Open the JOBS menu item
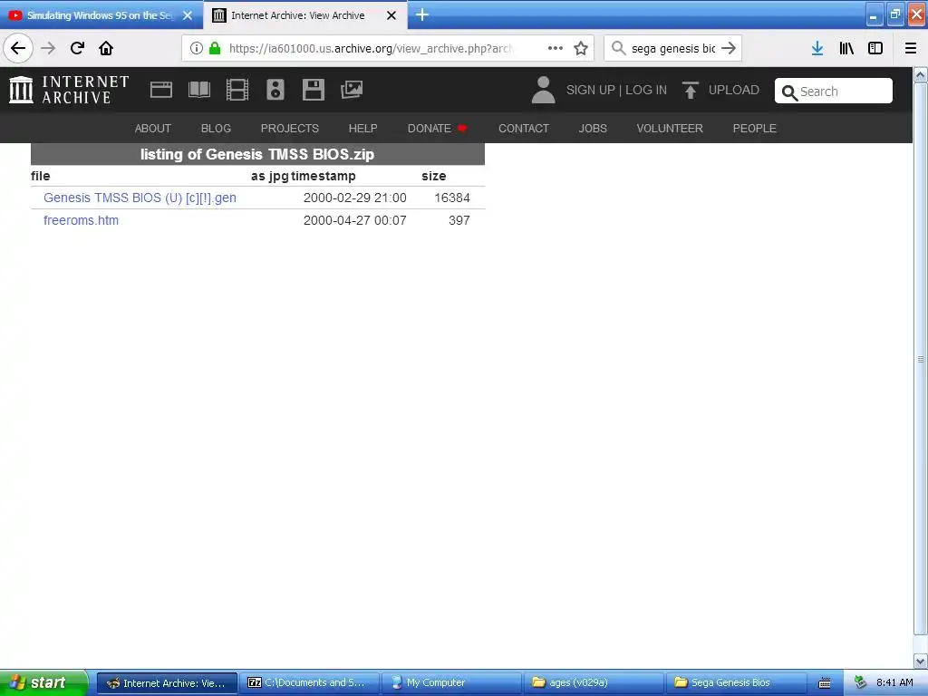 click(x=593, y=129)
